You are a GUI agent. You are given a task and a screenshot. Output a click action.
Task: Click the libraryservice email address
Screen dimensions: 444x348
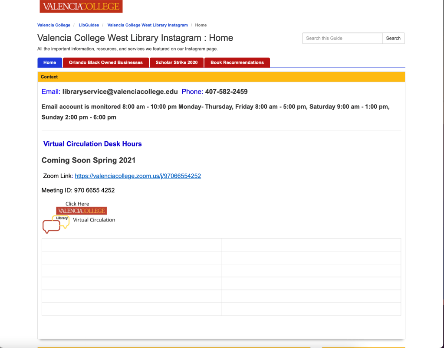(120, 91)
